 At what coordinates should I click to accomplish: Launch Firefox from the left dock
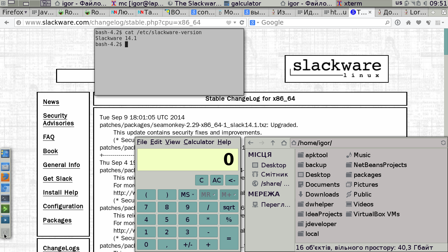tap(5, 177)
